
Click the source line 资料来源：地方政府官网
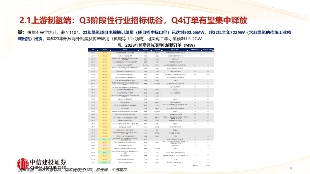[x=40, y=170]
